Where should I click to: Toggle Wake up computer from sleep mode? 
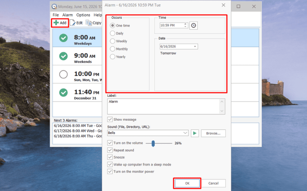click(110, 164)
